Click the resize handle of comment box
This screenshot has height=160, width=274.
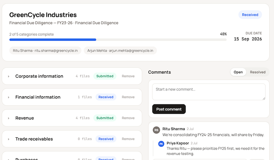[264, 98]
